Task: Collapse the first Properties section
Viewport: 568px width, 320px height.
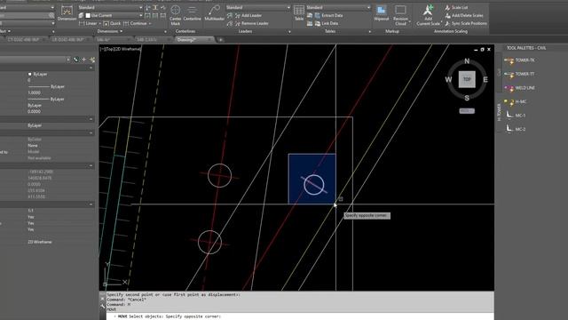Action: pyautogui.click(x=91, y=68)
